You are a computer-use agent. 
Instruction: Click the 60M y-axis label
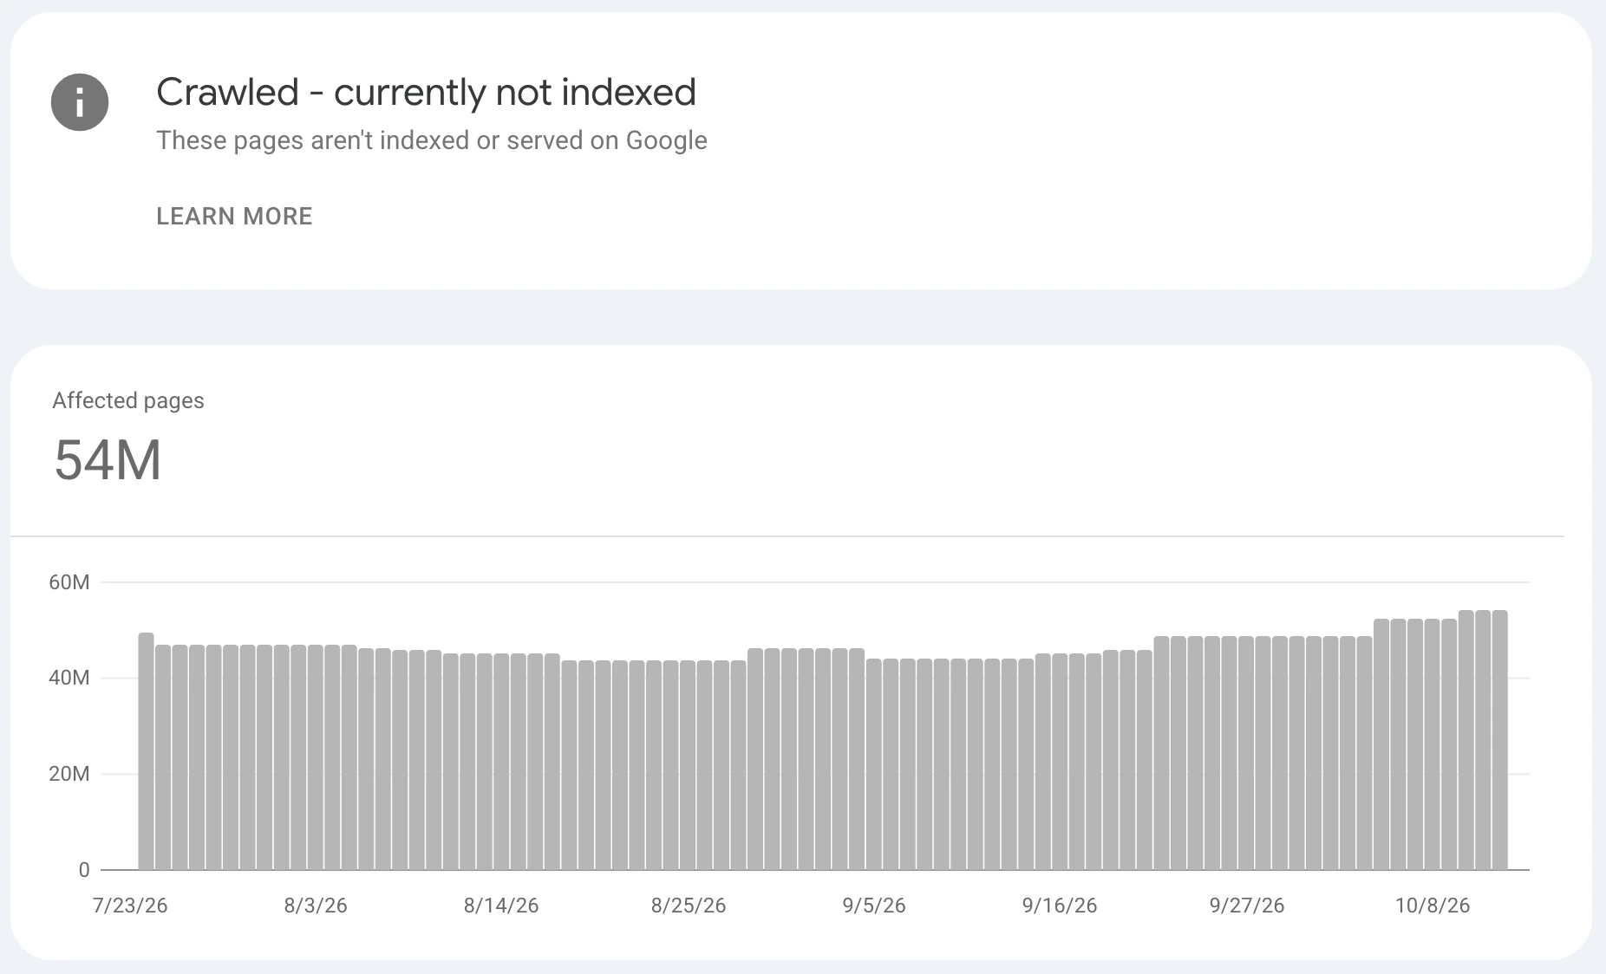(x=69, y=582)
